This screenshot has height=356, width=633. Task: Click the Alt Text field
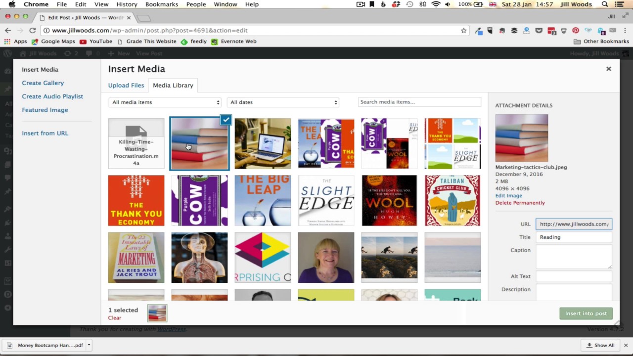tap(574, 276)
